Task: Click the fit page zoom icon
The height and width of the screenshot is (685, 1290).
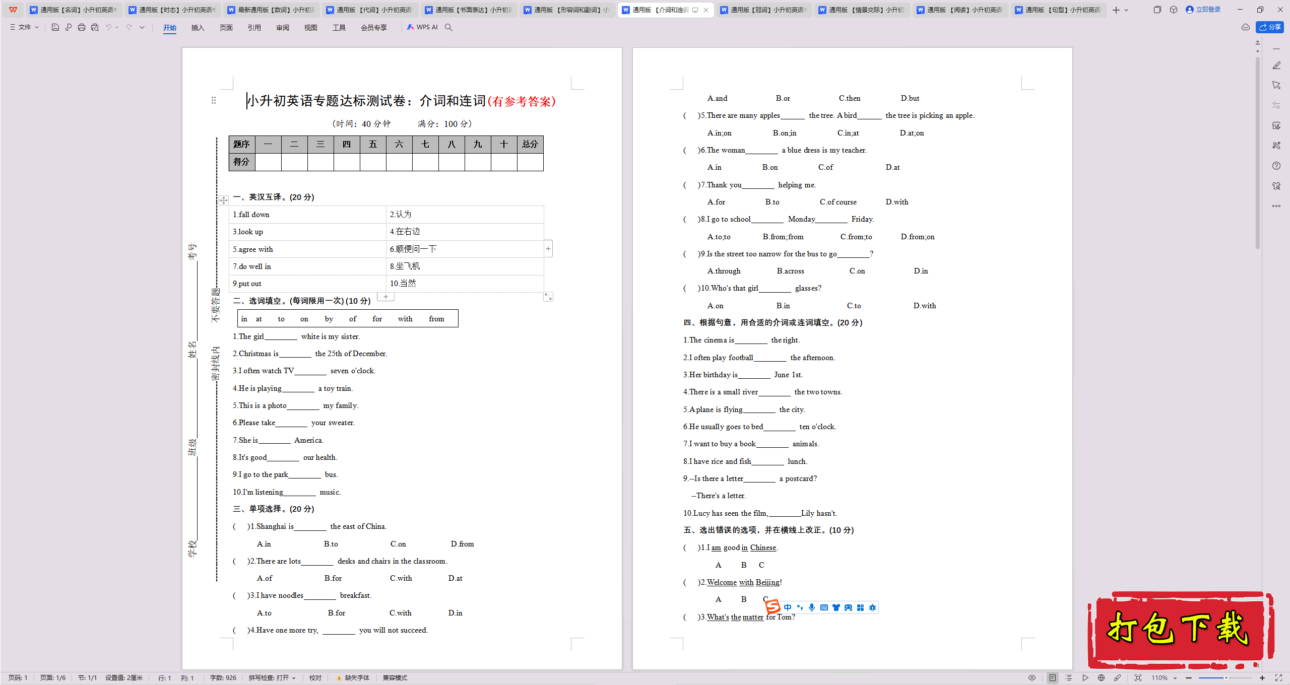Action: coord(1138,678)
